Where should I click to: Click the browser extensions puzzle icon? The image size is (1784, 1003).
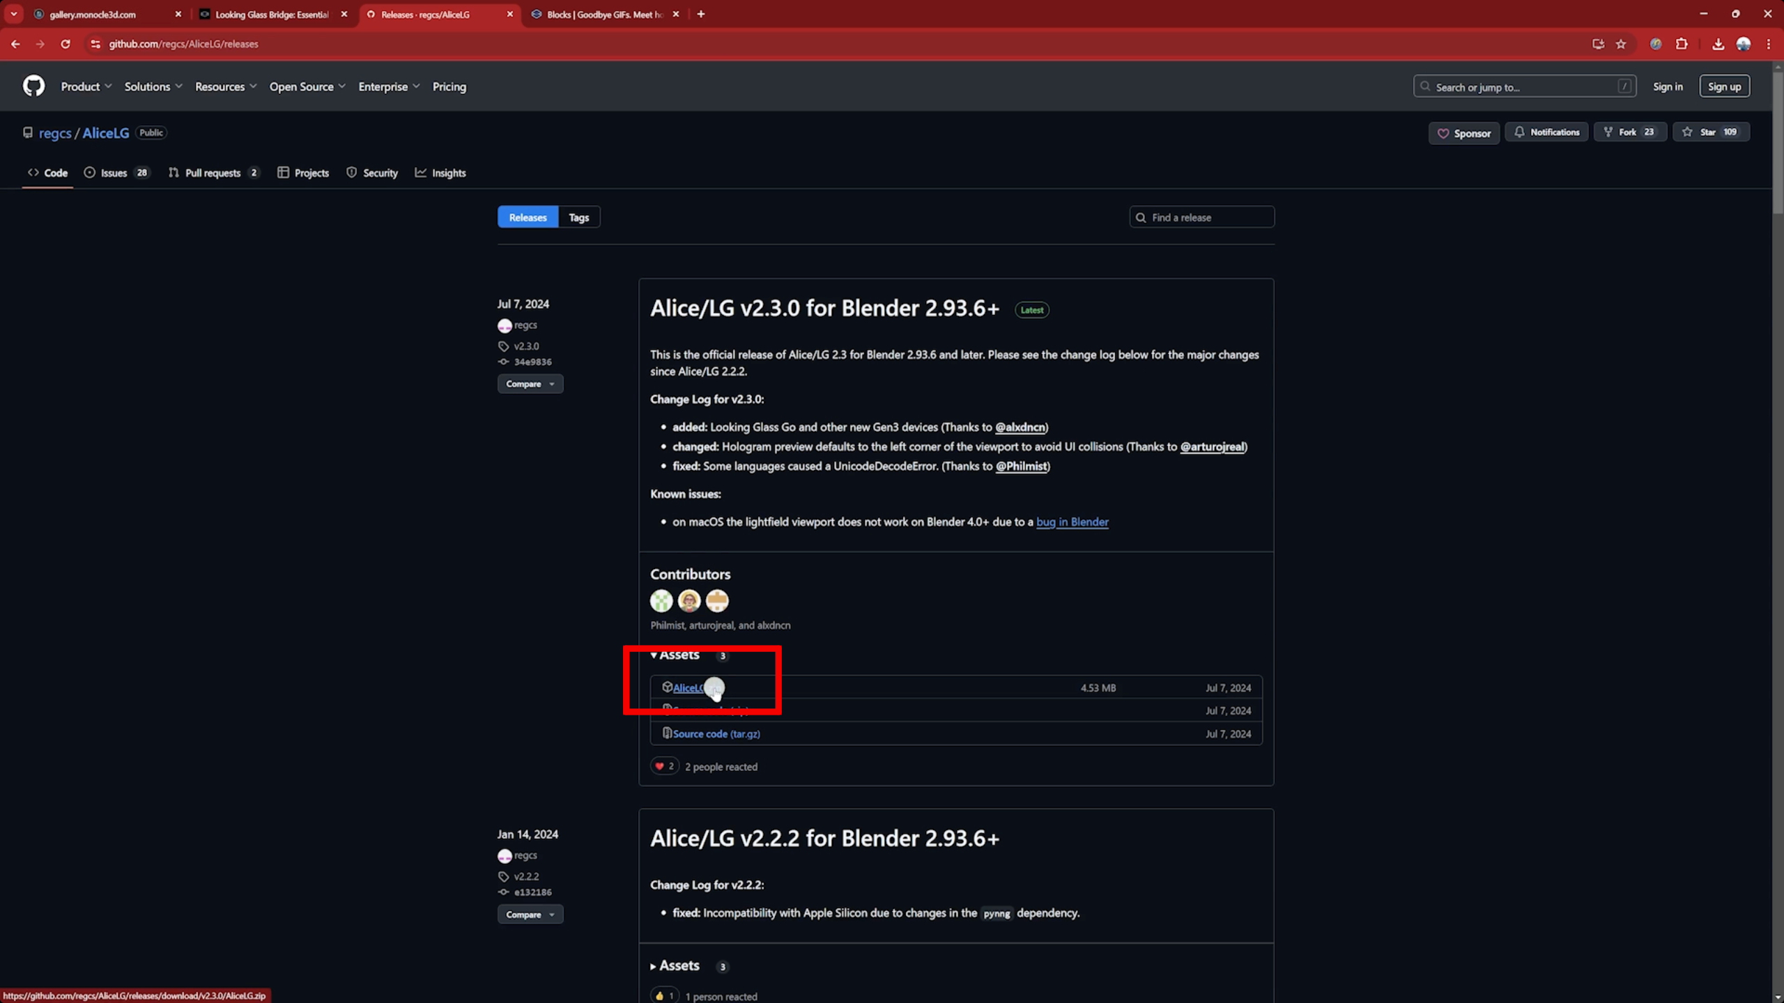(1682, 43)
